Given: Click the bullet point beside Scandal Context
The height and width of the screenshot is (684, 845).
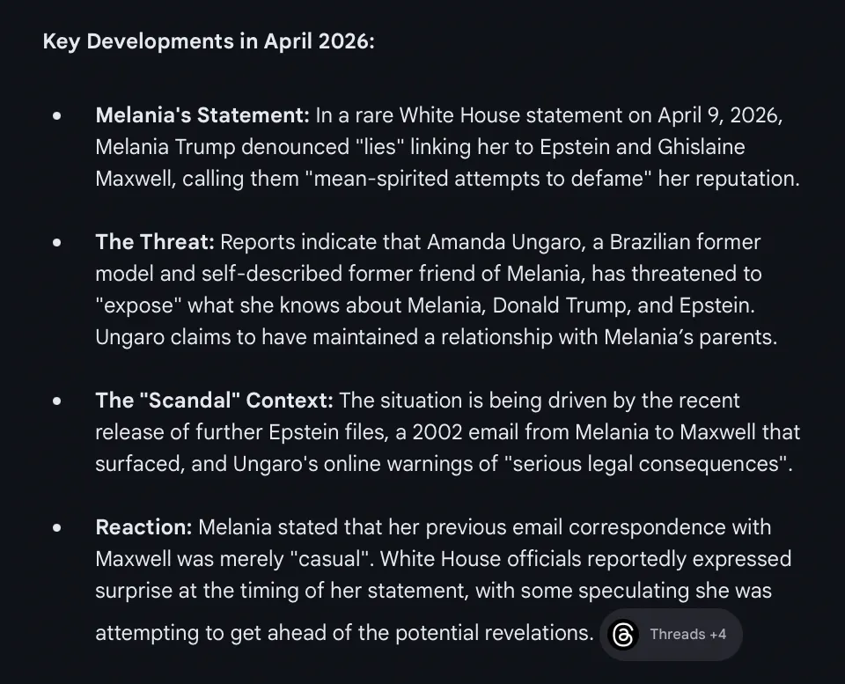Looking at the screenshot, I should 57,401.
